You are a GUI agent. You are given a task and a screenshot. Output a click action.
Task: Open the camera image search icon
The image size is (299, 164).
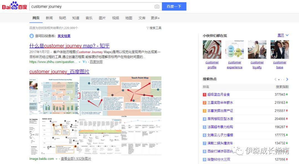pyautogui.click(x=157, y=6)
